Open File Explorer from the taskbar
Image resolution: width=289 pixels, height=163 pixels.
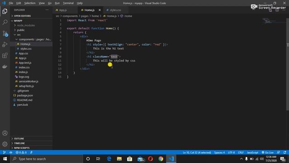coord(119,159)
